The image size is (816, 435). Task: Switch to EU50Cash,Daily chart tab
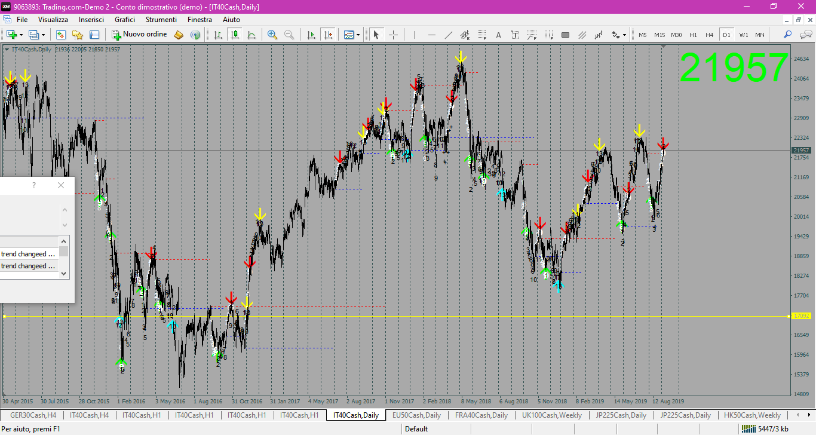tap(416, 415)
